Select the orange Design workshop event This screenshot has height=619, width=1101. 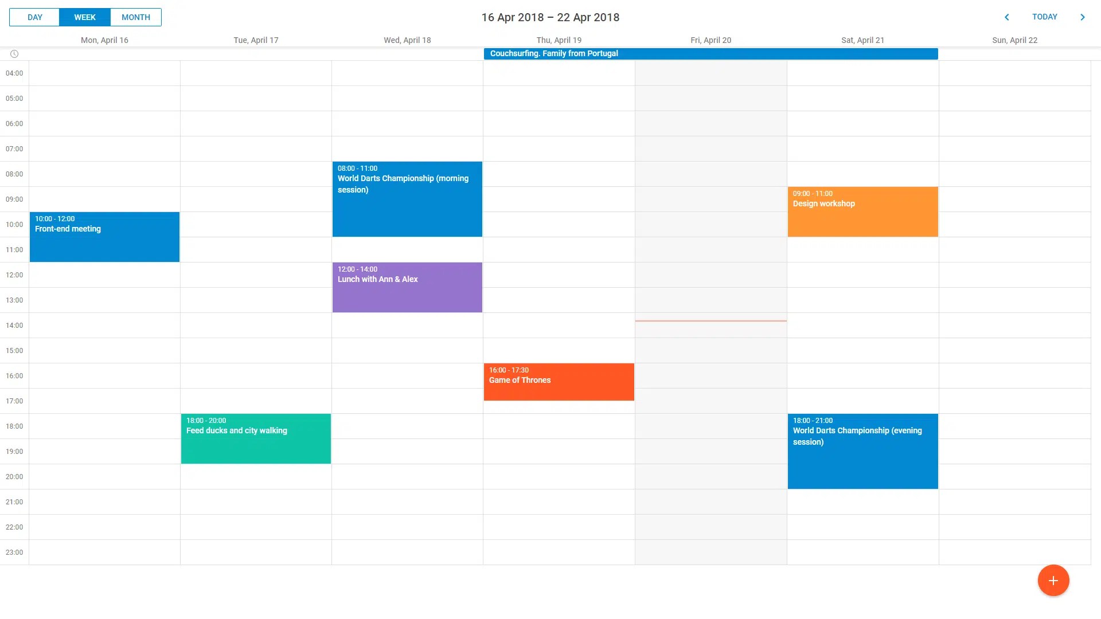[x=862, y=212]
